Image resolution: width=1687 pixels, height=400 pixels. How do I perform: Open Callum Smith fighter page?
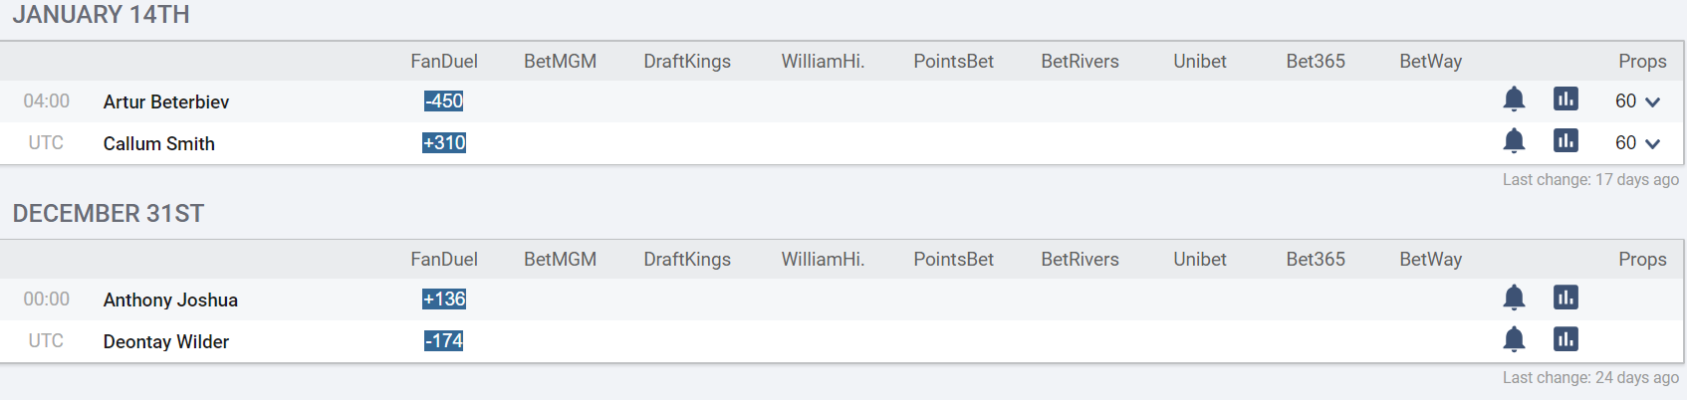pos(159,143)
